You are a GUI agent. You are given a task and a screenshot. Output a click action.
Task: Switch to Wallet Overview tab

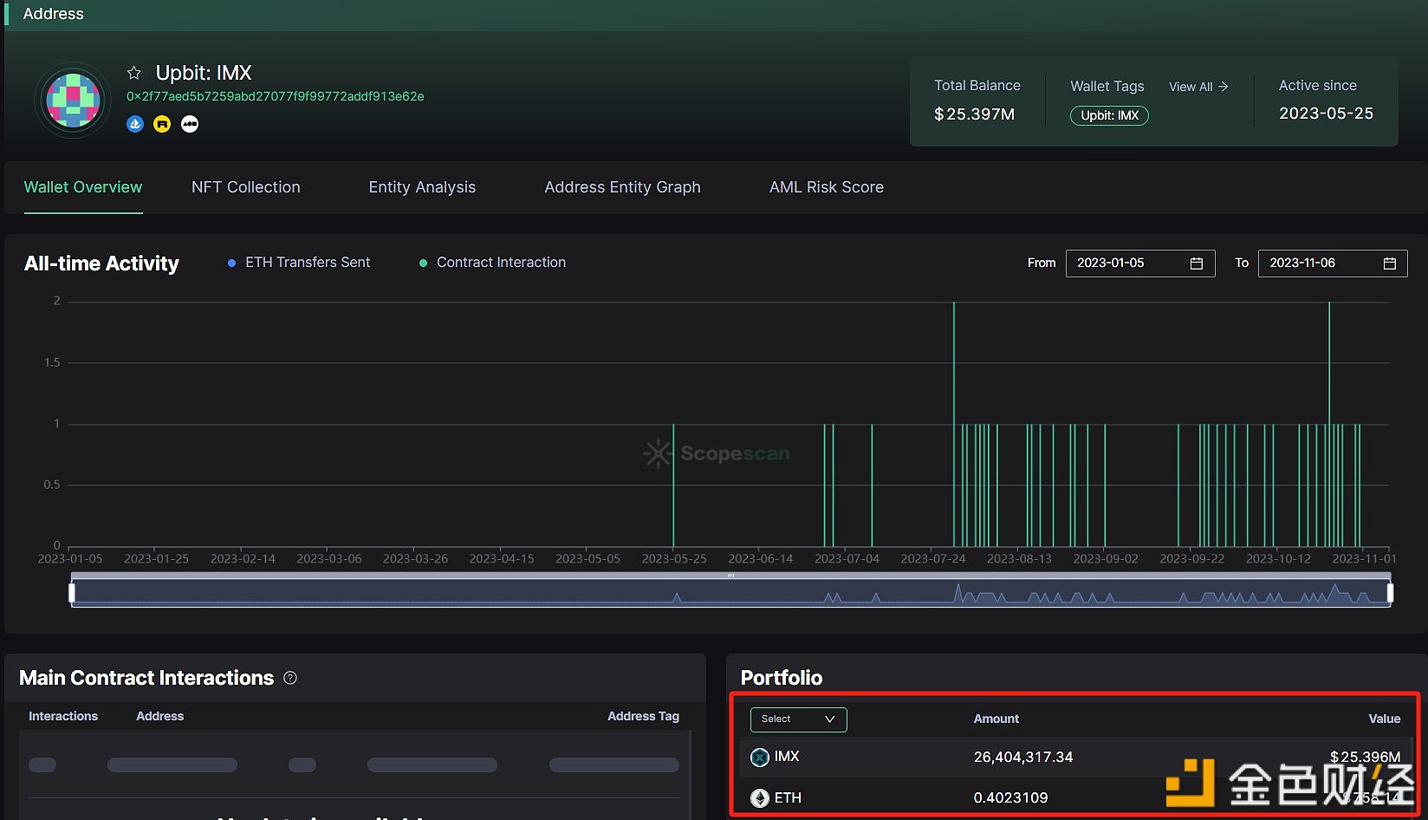[83, 187]
